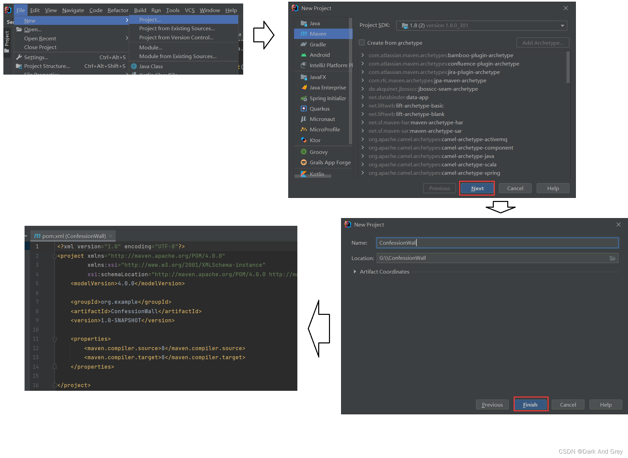Image resolution: width=628 pixels, height=458 pixels.
Task: Open the Refactor menu
Action: coord(118,10)
